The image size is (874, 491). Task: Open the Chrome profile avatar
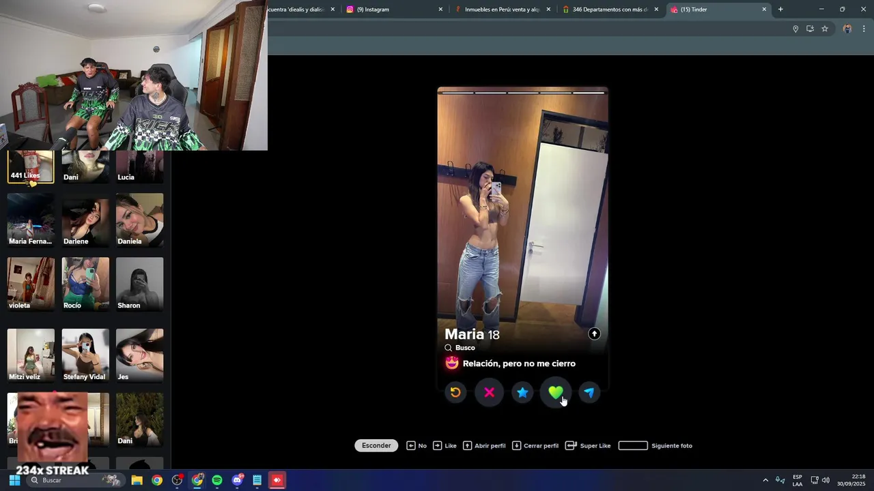tap(847, 29)
